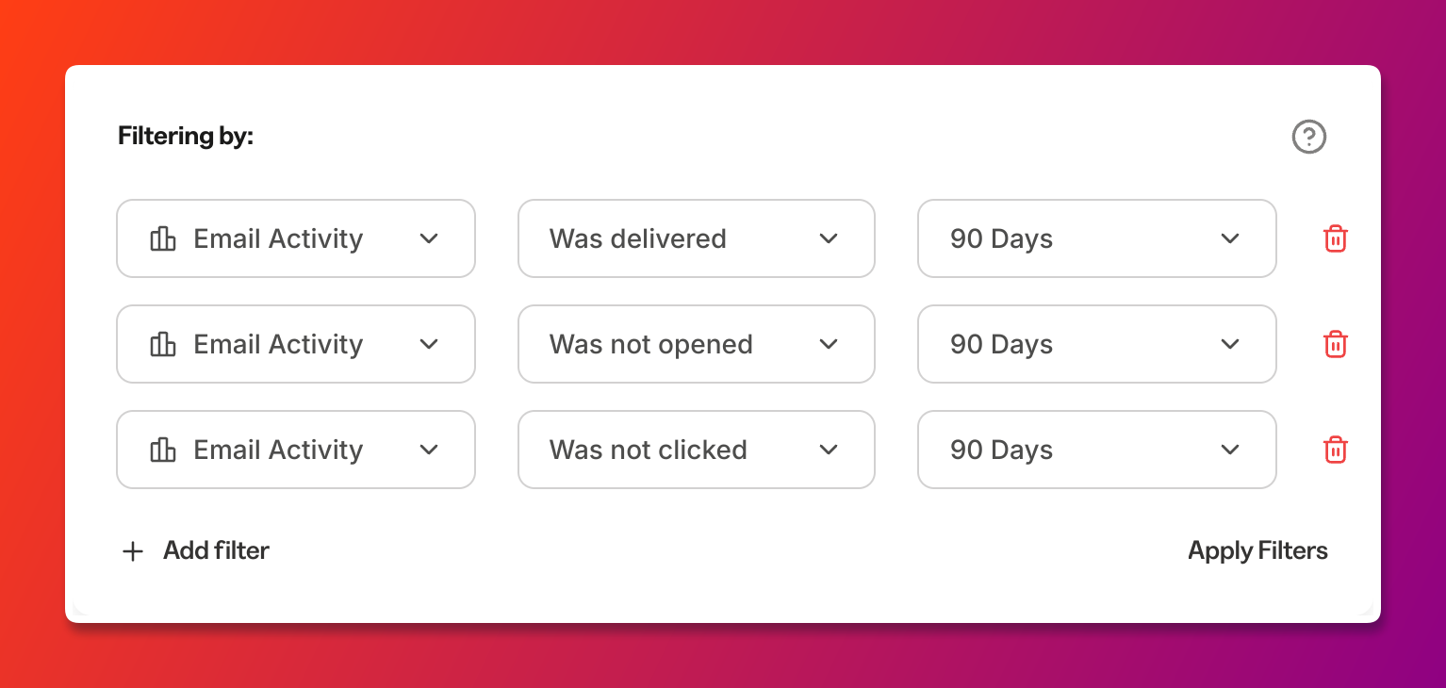Click bar chart icon in second Email Activity field
1446x688 pixels.
pos(163,344)
